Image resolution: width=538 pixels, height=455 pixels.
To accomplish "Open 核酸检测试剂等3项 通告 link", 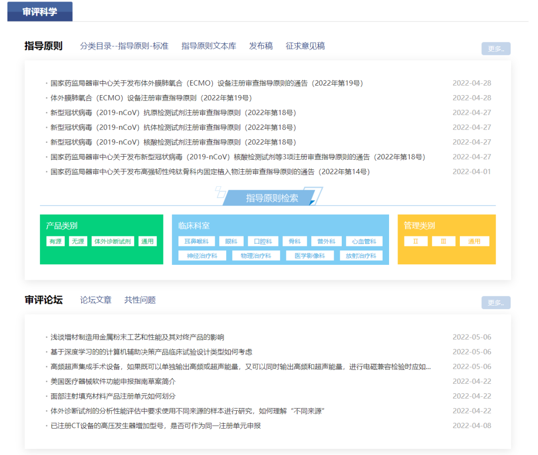I will point(238,157).
